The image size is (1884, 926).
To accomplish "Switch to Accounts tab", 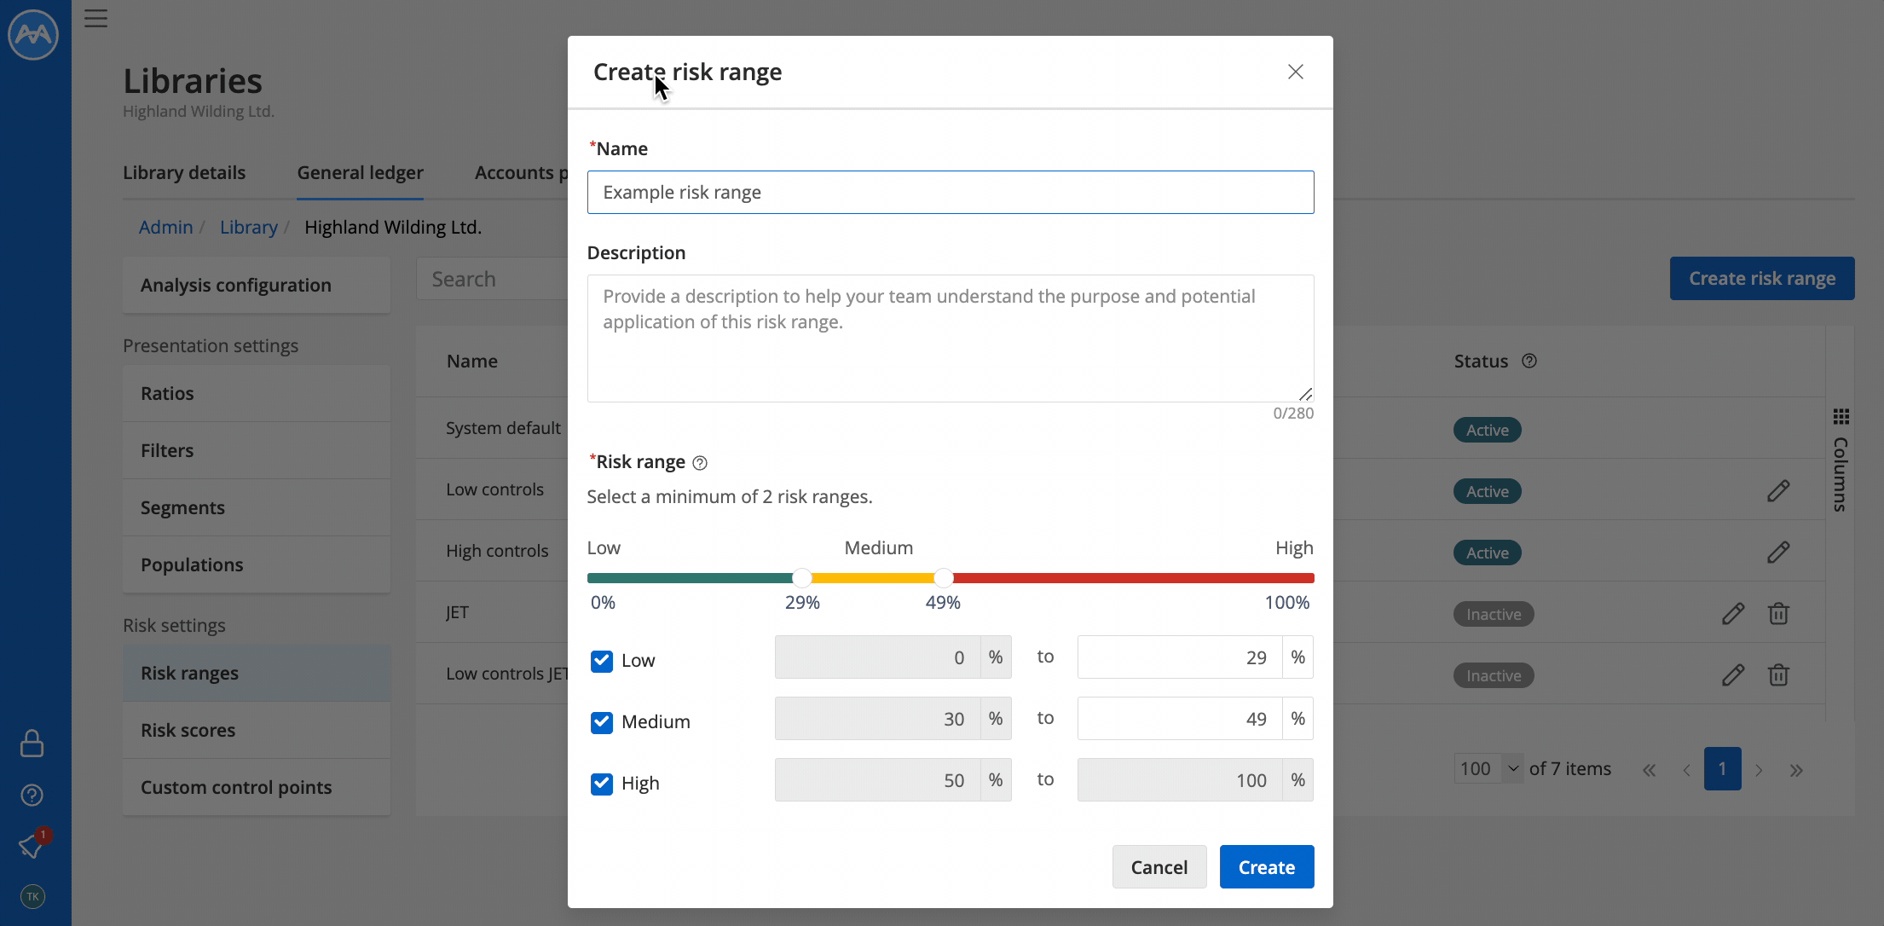I will pyautogui.click(x=520, y=172).
